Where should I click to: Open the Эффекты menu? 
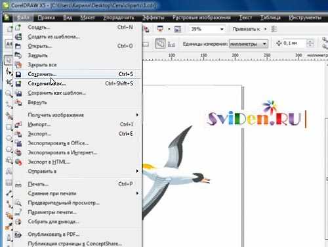pos(153,18)
